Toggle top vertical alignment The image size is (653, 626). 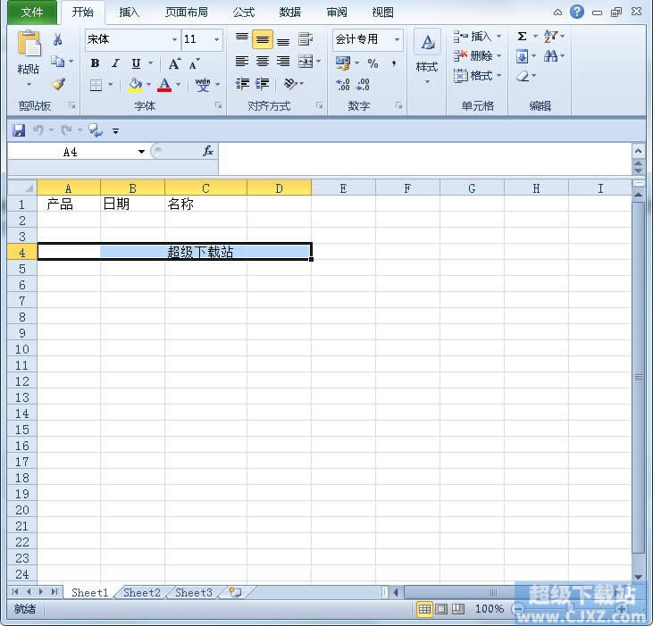pyautogui.click(x=242, y=39)
